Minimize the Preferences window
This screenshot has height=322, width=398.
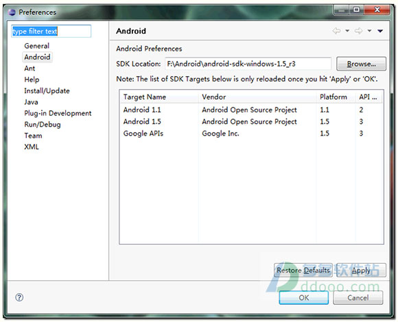click(x=342, y=10)
